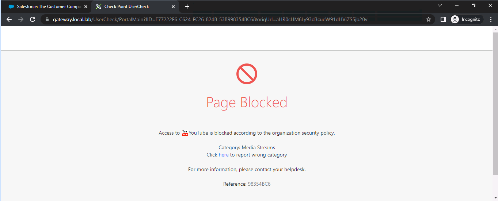498x201 pixels.
Task: Open the tab search dropdown chevron
Action: [x=440, y=5]
